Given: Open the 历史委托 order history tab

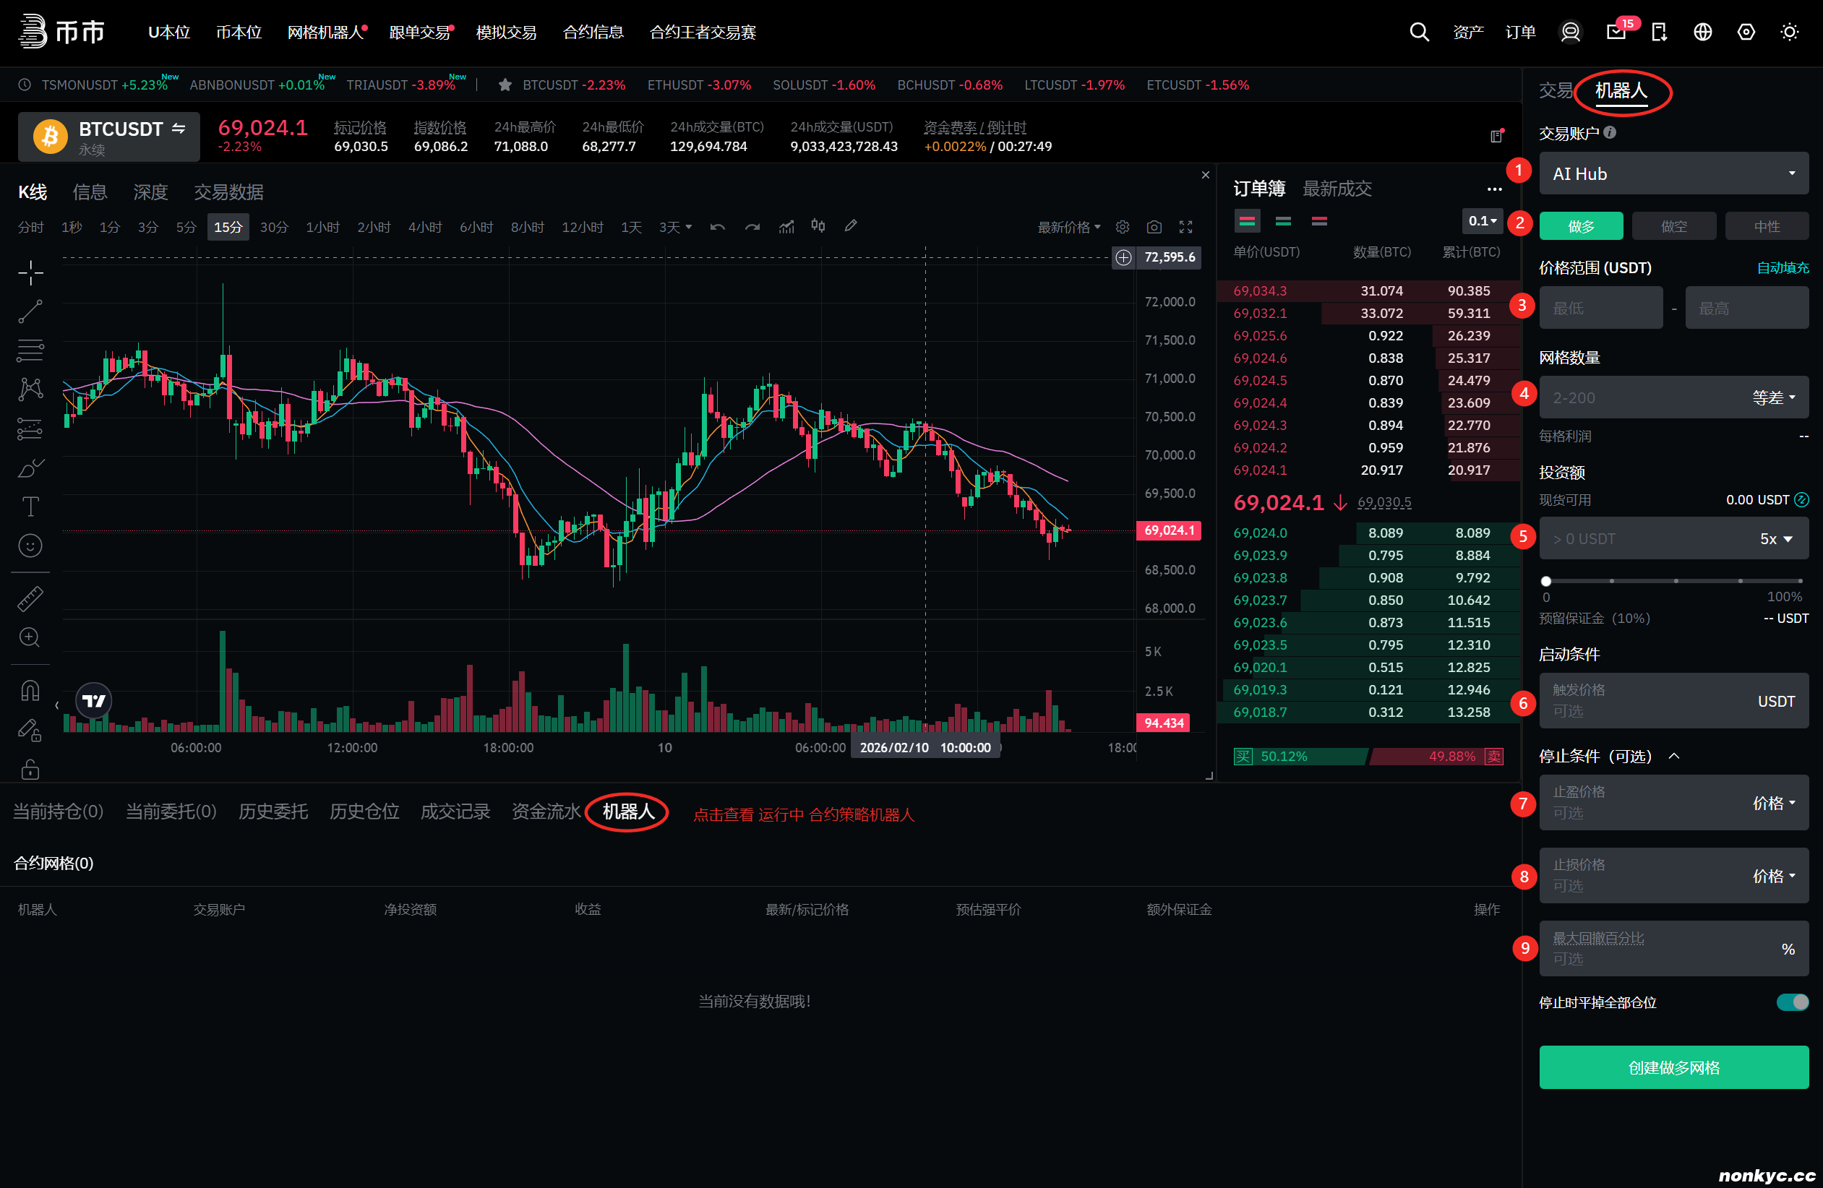Looking at the screenshot, I should pyautogui.click(x=273, y=811).
